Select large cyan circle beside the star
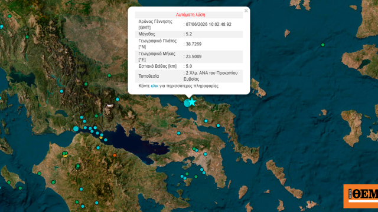 (187, 103)
